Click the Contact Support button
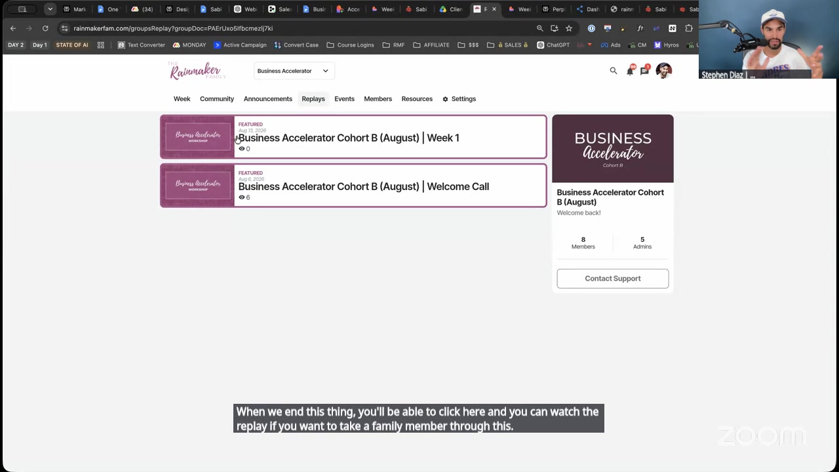Screen dimensions: 839x472 point(613,279)
